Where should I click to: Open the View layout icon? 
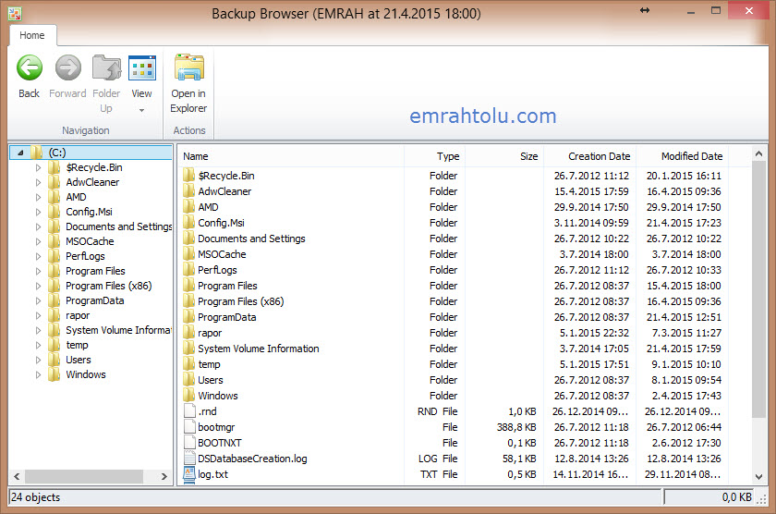(142, 67)
